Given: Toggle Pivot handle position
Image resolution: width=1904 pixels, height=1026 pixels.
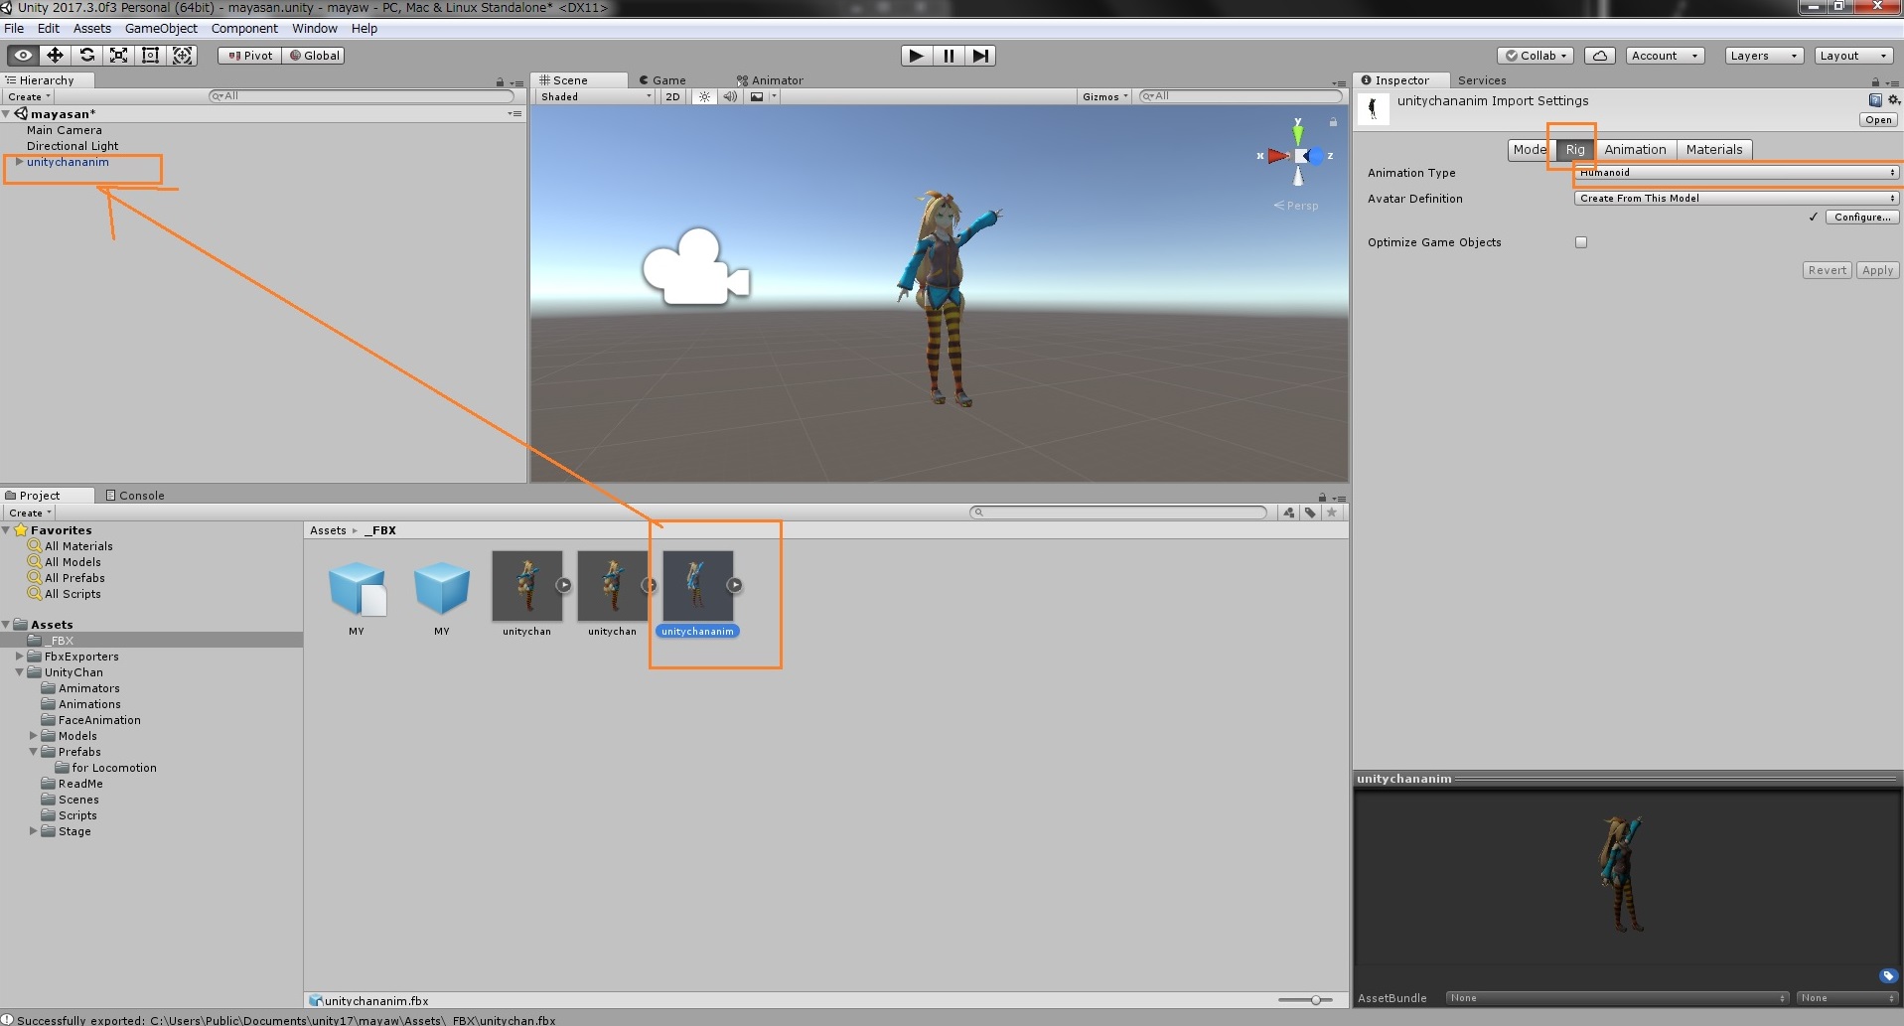Looking at the screenshot, I should point(250,56).
